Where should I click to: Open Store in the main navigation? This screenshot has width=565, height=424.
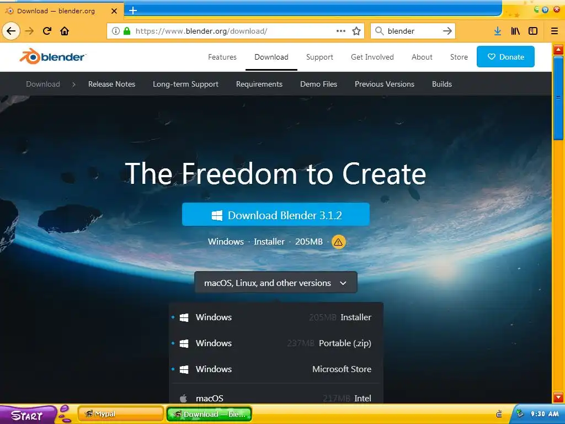pos(459,57)
